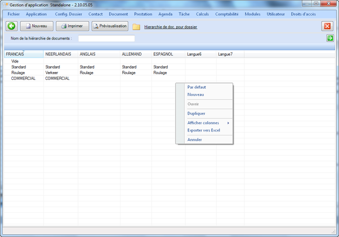Viewport: 339px width, 237px height.
Task: Click the Prévisualisation preview button
Action: [x=110, y=26]
